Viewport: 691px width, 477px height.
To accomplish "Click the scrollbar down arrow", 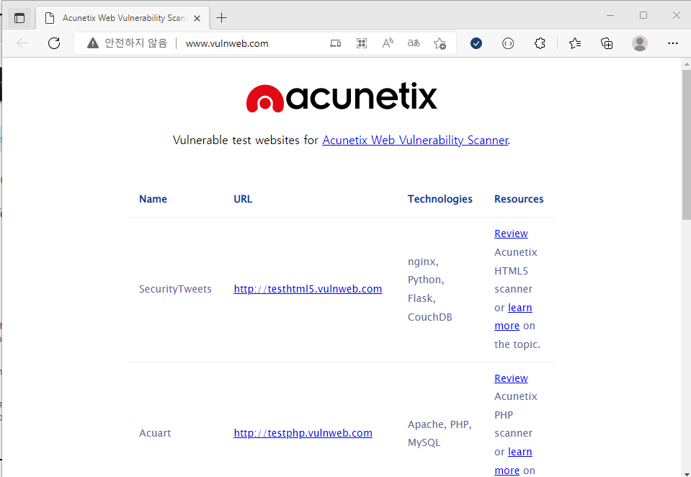I will tap(686, 473).
